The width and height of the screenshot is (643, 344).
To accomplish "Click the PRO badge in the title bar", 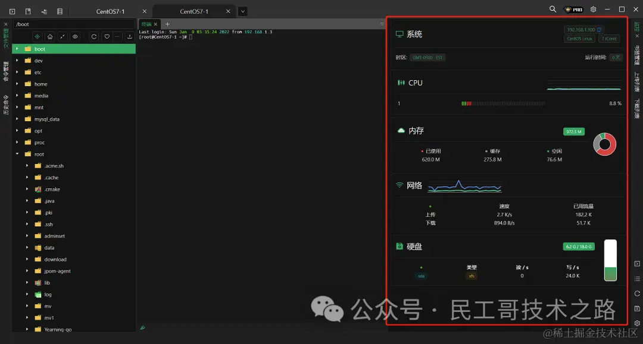I will click(574, 9).
